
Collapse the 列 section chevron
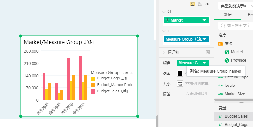pyautogui.click(x=164, y=12)
